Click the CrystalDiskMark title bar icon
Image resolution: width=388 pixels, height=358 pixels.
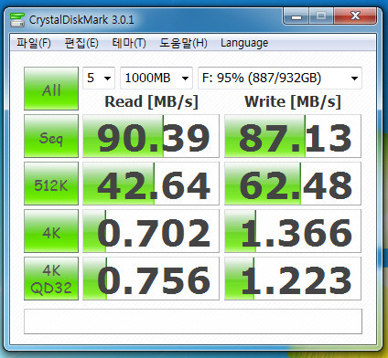pos(17,20)
